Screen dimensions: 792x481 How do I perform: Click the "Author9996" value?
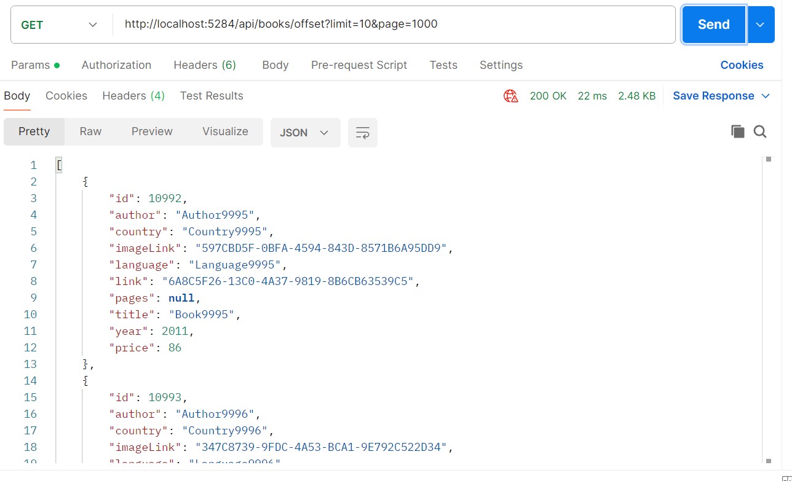(x=215, y=414)
